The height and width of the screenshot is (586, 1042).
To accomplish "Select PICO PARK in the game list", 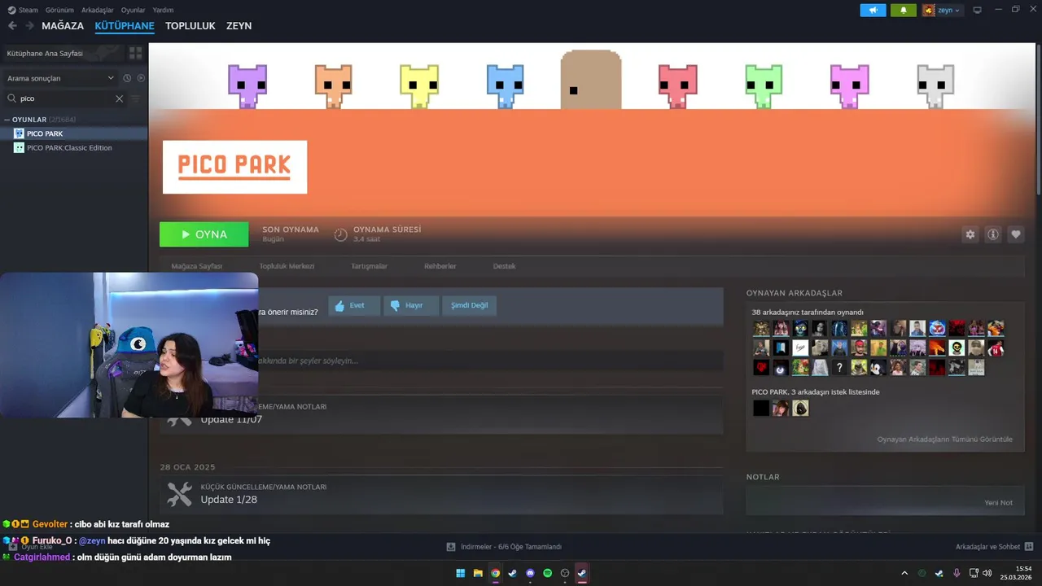I will click(x=74, y=133).
